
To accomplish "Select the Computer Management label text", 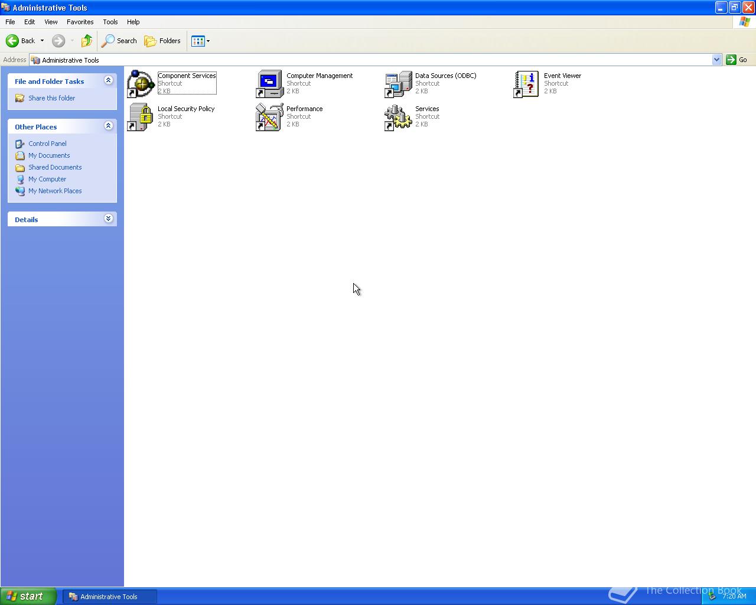I will [x=320, y=76].
